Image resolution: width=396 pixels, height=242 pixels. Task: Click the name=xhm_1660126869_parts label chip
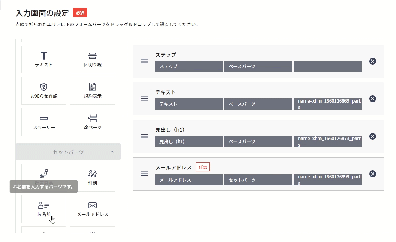click(x=327, y=104)
